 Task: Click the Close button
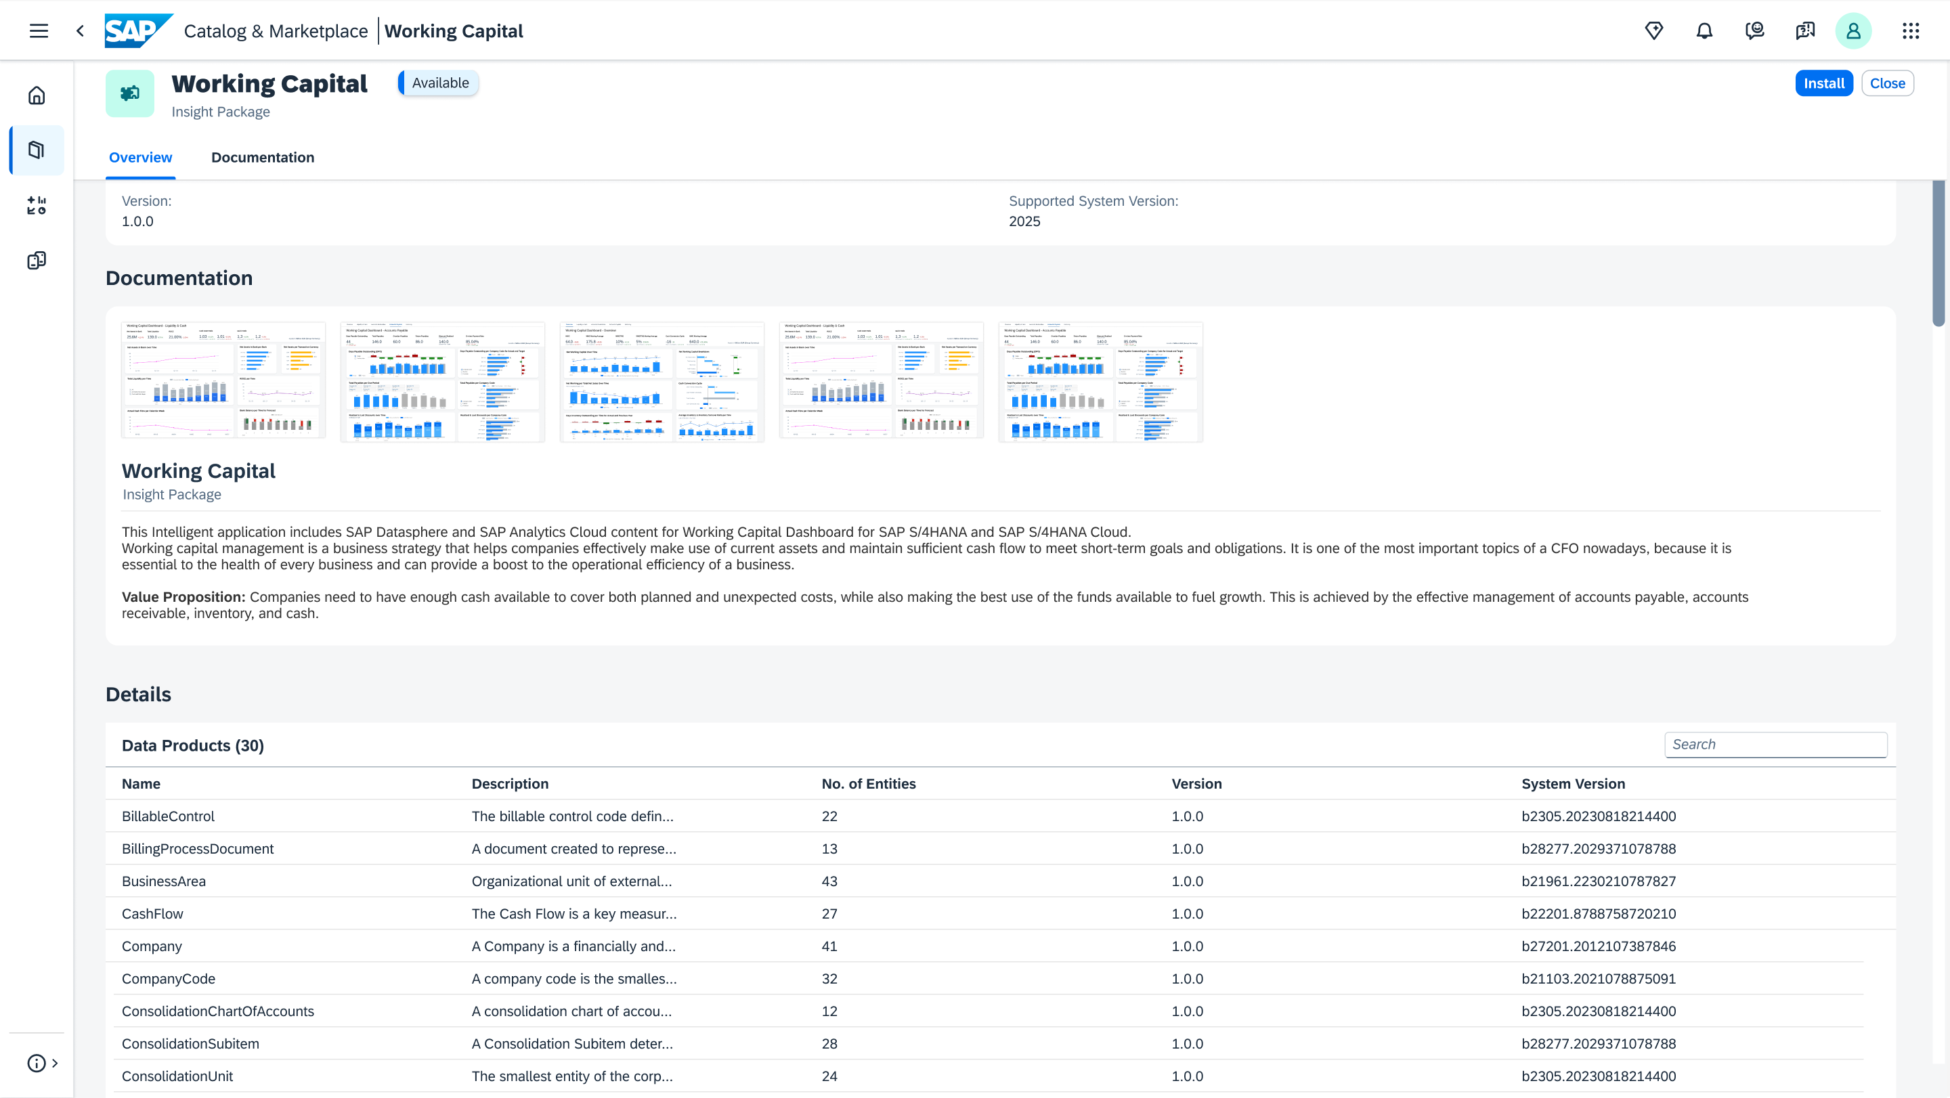click(1887, 83)
